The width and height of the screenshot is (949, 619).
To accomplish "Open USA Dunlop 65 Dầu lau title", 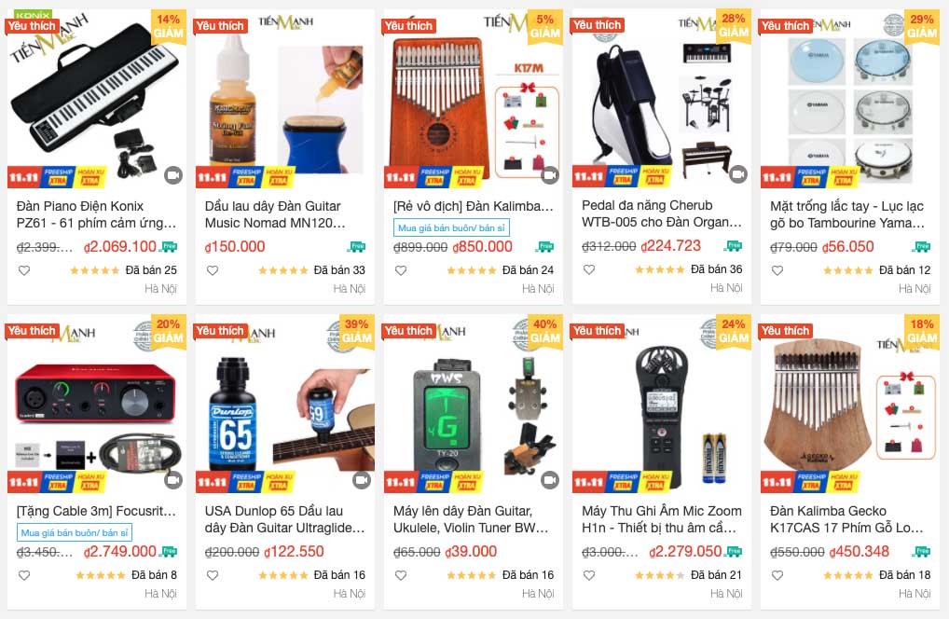I will (x=285, y=519).
